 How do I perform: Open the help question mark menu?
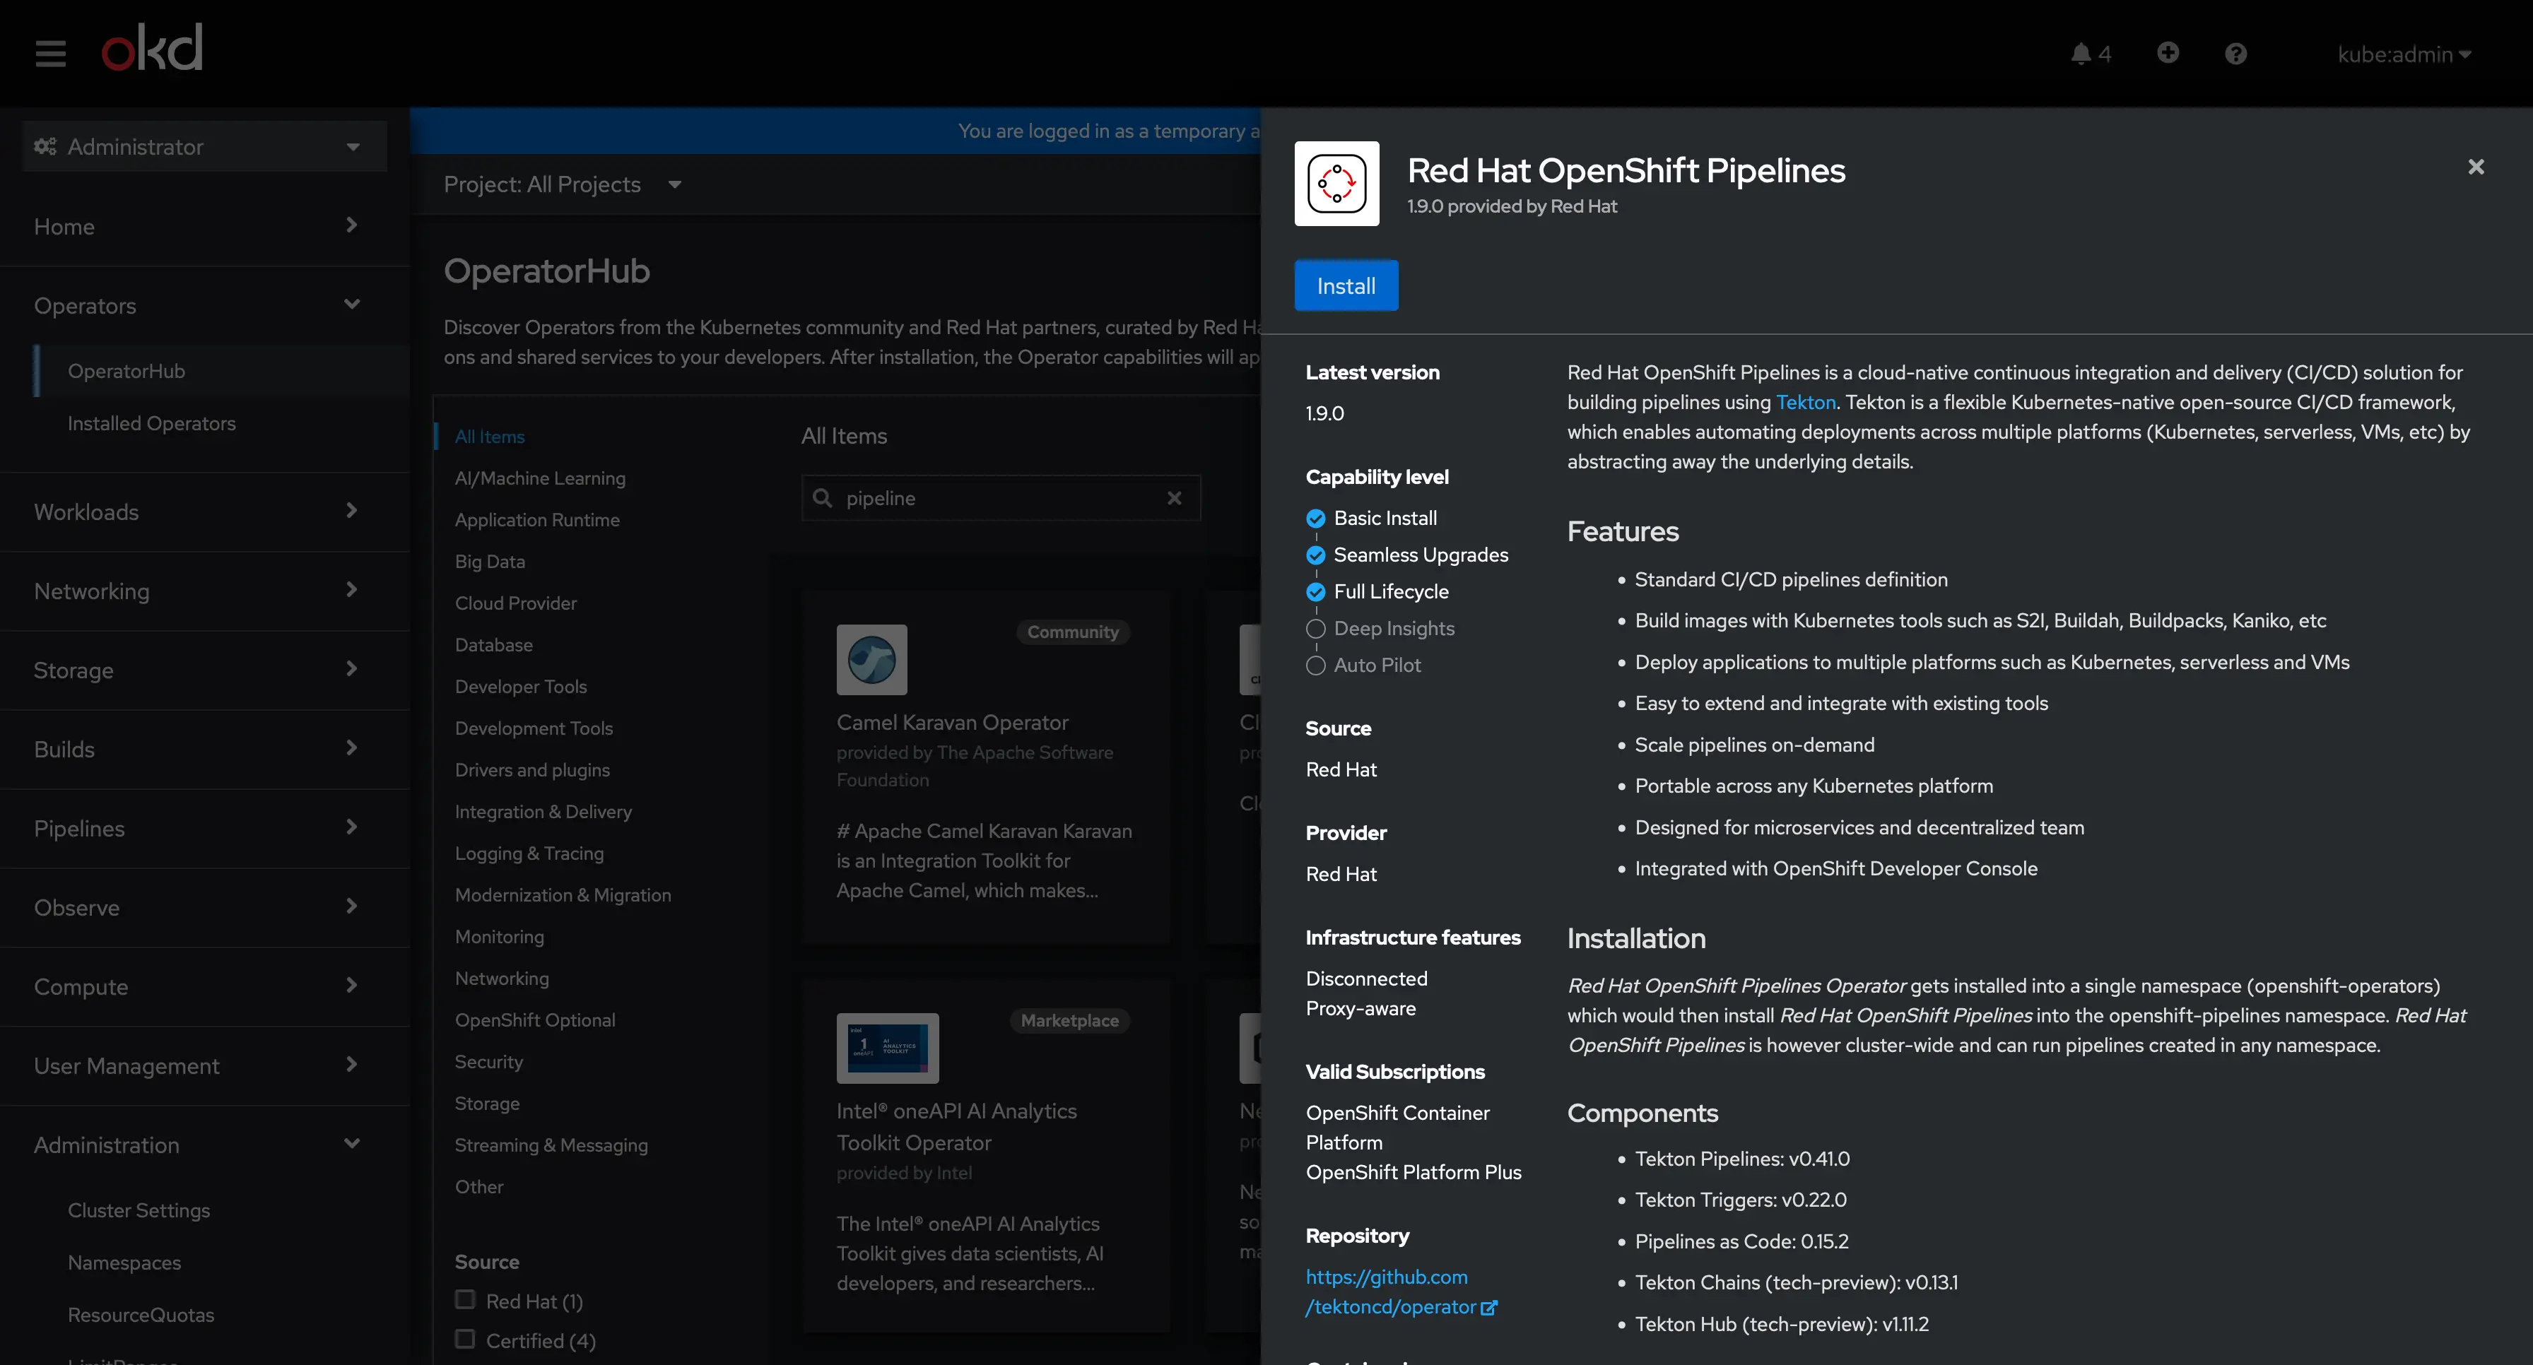click(2235, 54)
